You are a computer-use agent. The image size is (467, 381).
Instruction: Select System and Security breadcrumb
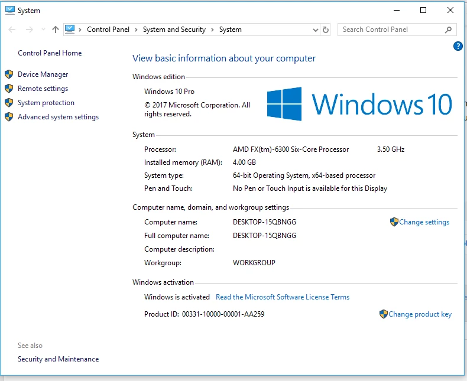[x=174, y=30]
